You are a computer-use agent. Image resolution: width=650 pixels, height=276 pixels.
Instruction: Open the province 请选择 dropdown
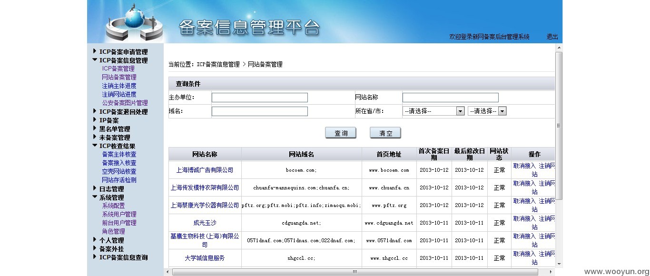tap(433, 111)
